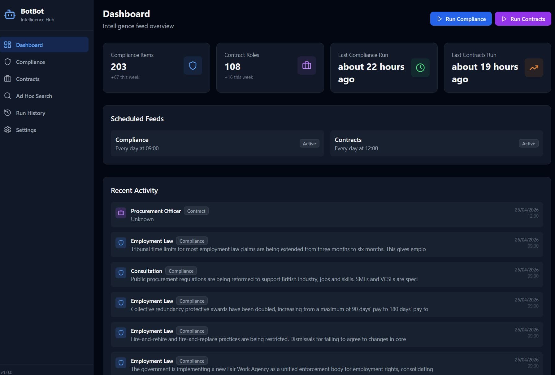Click the shield icon in Compliance Items card

(x=193, y=66)
